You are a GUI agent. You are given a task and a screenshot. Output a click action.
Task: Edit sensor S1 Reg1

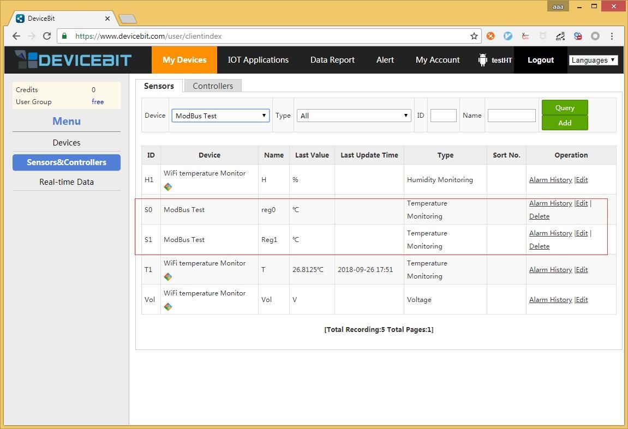pos(582,233)
